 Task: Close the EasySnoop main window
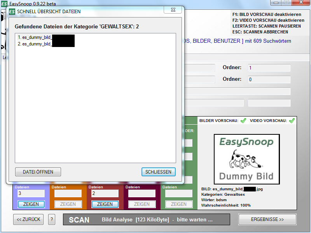point(301,2)
